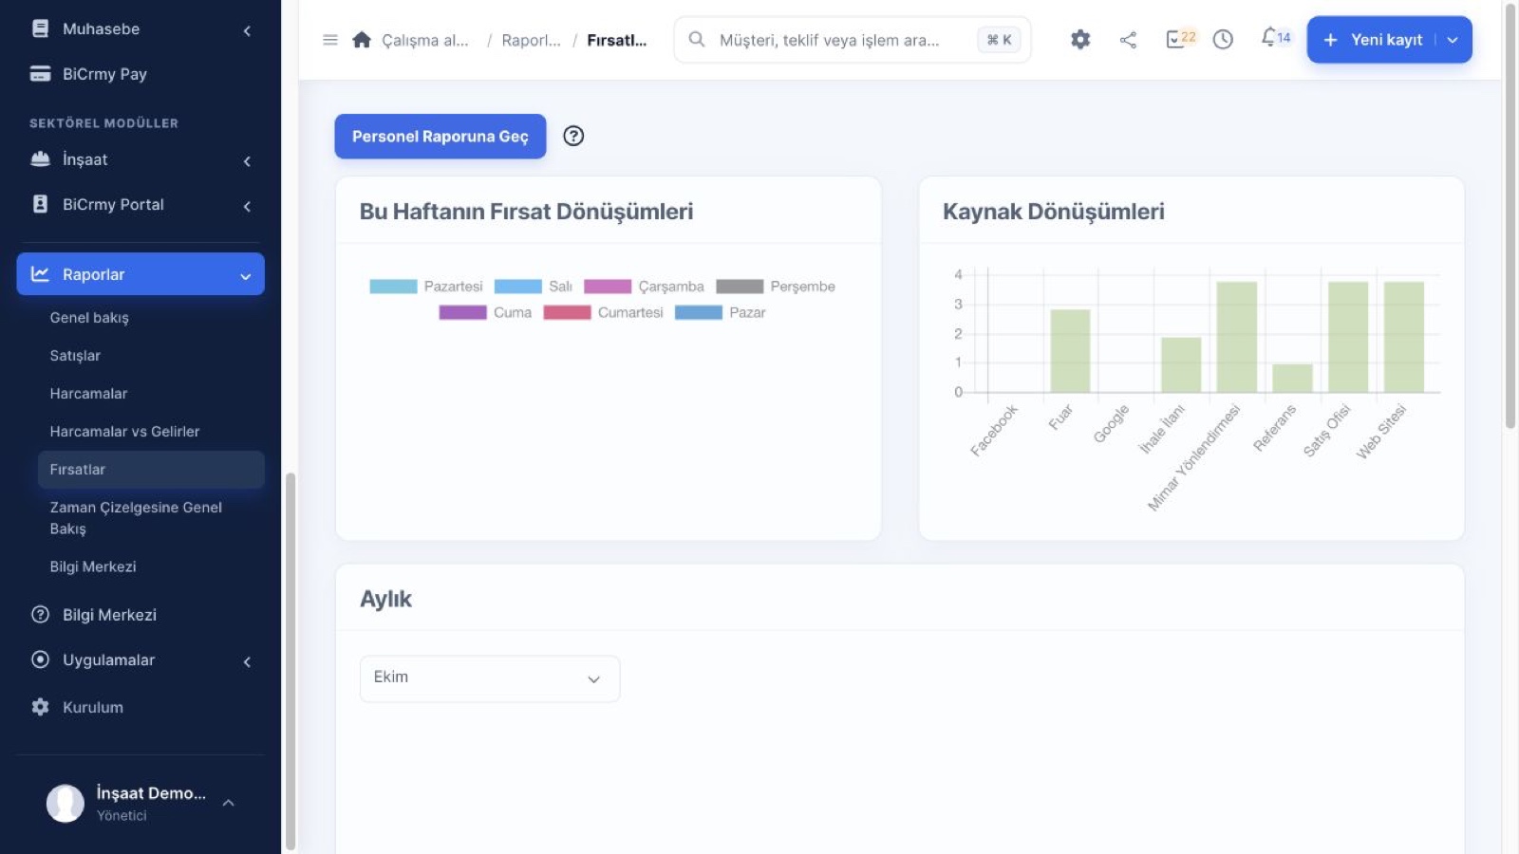1519x854 pixels.
Task: Open the settings gear in top bar
Action: pos(1080,40)
